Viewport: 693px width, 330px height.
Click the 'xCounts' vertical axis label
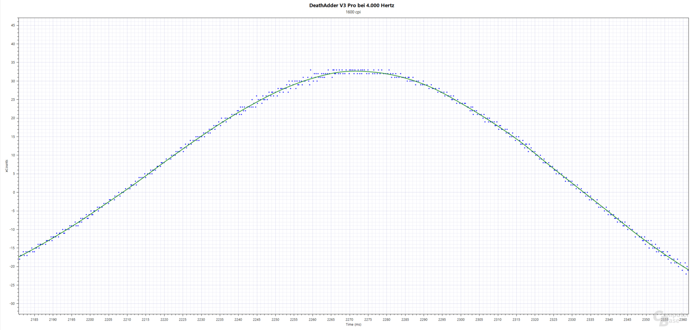coord(6,166)
